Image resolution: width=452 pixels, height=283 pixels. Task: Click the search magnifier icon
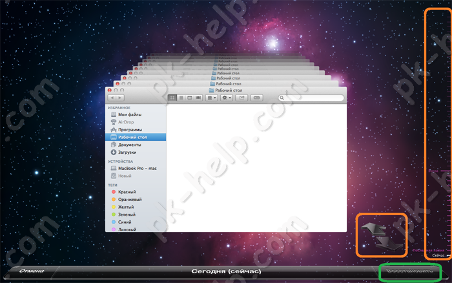282,98
